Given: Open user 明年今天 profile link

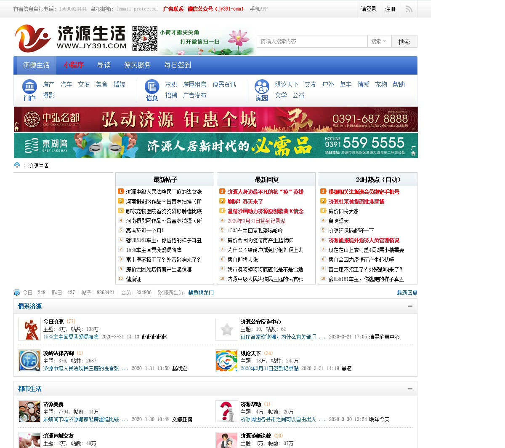Looking at the screenshot, I should click(379, 419).
